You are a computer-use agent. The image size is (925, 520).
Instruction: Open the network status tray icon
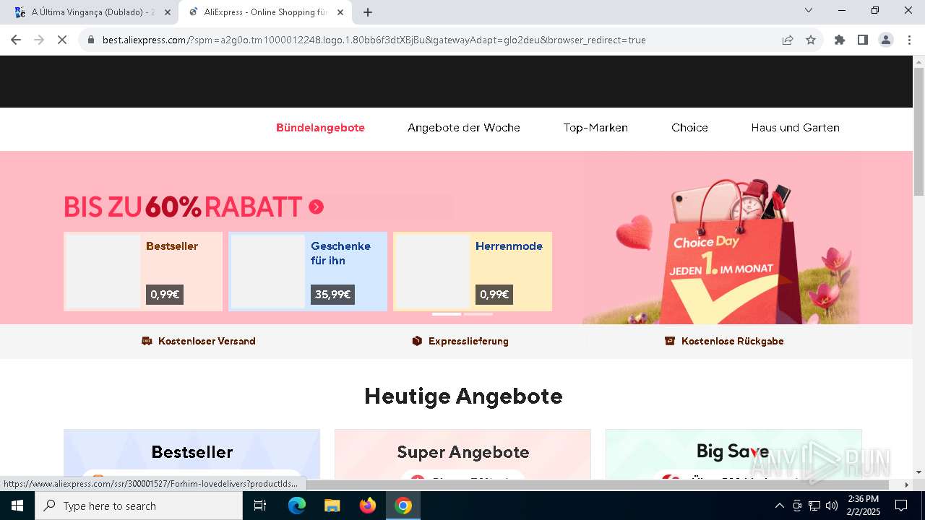point(814,506)
